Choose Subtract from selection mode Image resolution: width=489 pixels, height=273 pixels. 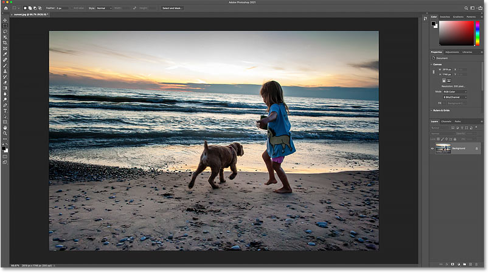tap(35, 8)
